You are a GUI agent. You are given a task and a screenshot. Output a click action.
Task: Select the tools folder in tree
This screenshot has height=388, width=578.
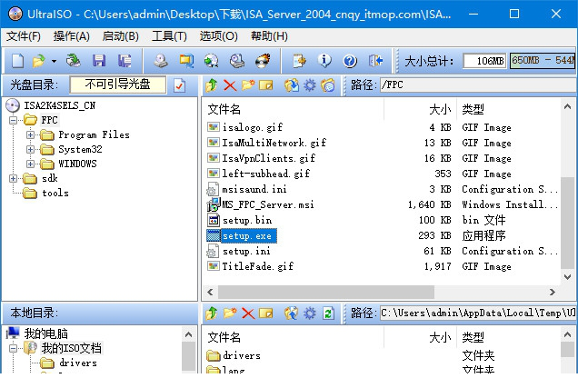tap(55, 193)
